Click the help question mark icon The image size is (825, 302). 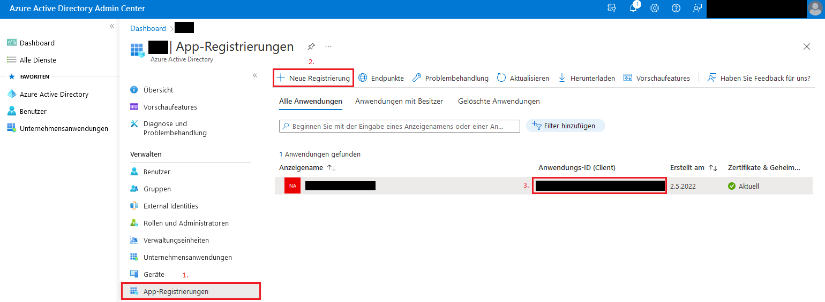tap(676, 9)
